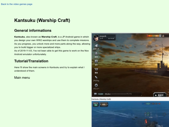The image size is (169, 127).
Task: Click the gift box icon in game sidebar
Action: (96, 54)
